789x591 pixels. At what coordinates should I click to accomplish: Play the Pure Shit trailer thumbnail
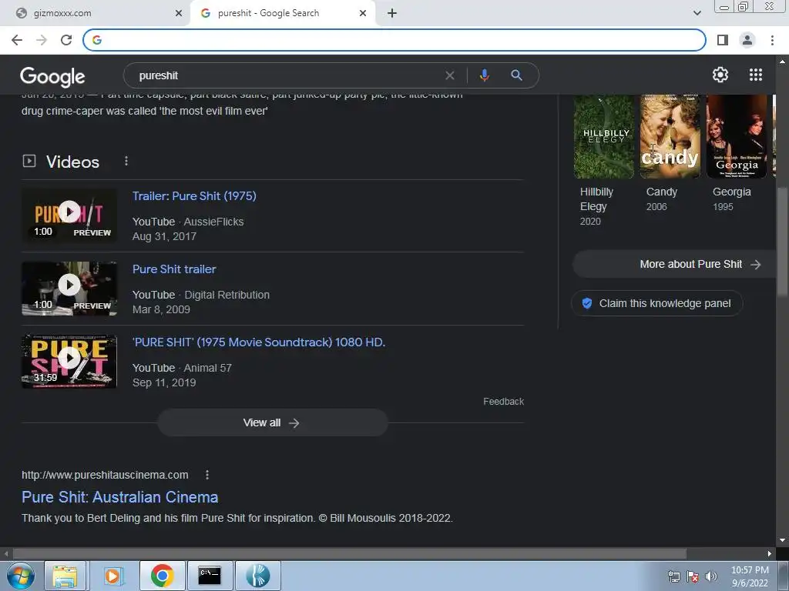pyautogui.click(x=69, y=289)
